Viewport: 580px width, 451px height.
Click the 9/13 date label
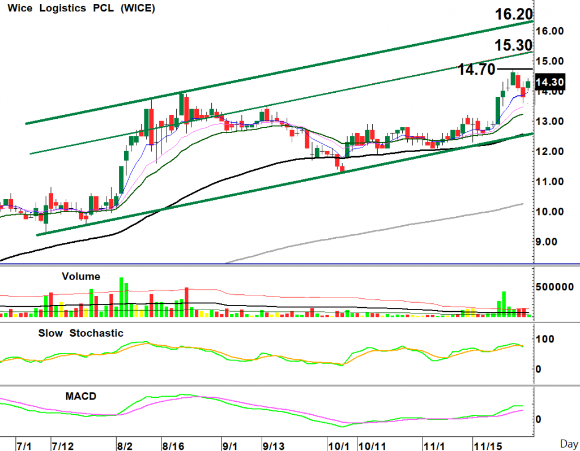click(x=274, y=446)
